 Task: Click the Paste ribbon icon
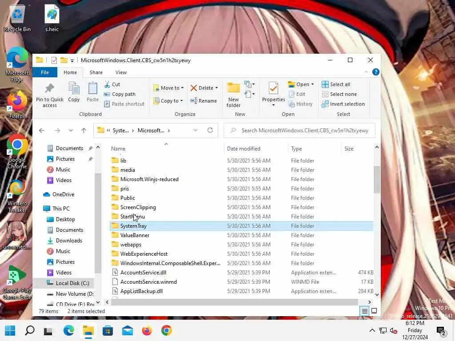(92, 92)
